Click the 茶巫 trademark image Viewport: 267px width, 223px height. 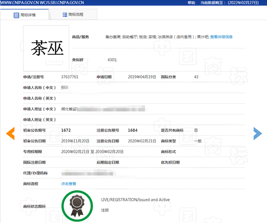click(46, 48)
